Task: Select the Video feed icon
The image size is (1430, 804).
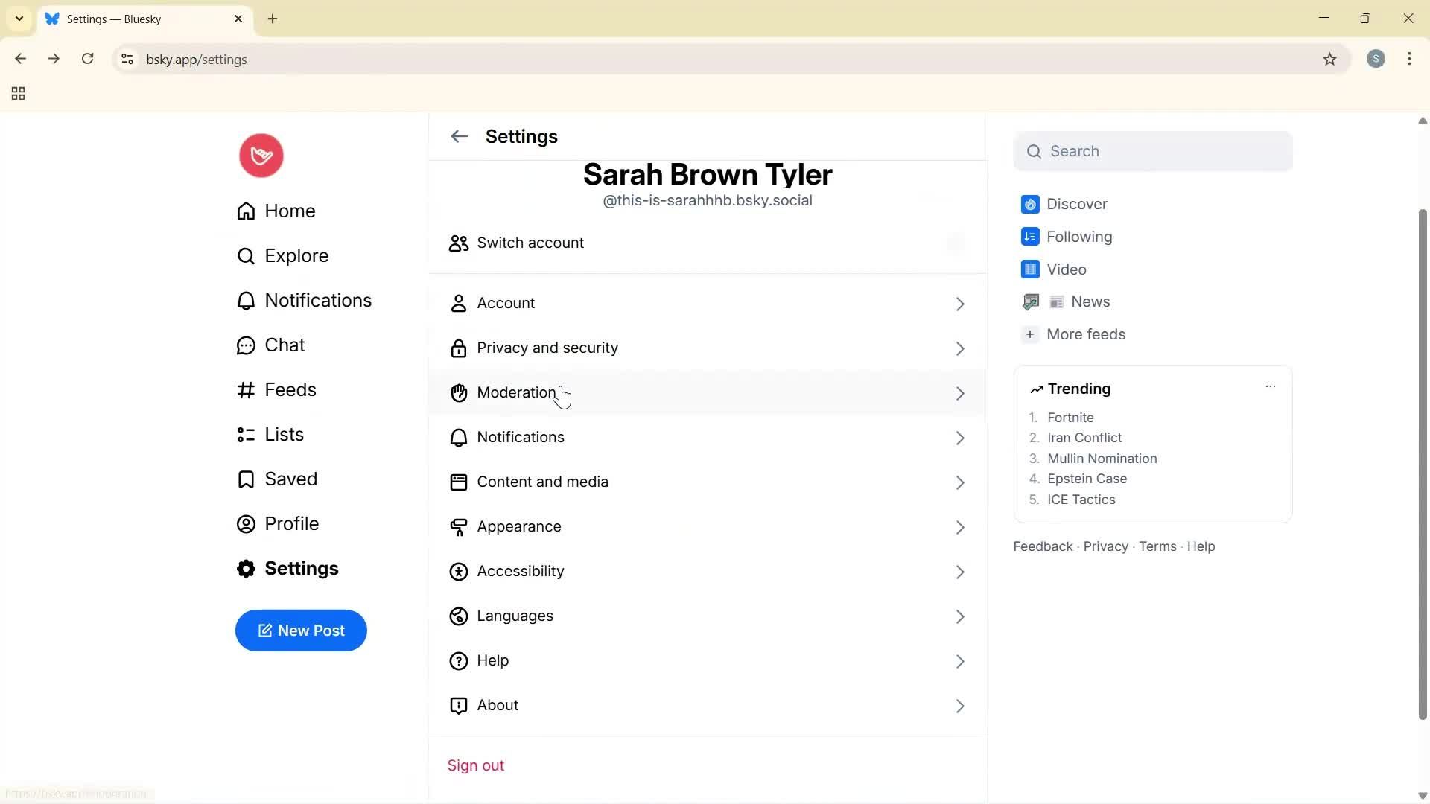Action: click(x=1030, y=269)
